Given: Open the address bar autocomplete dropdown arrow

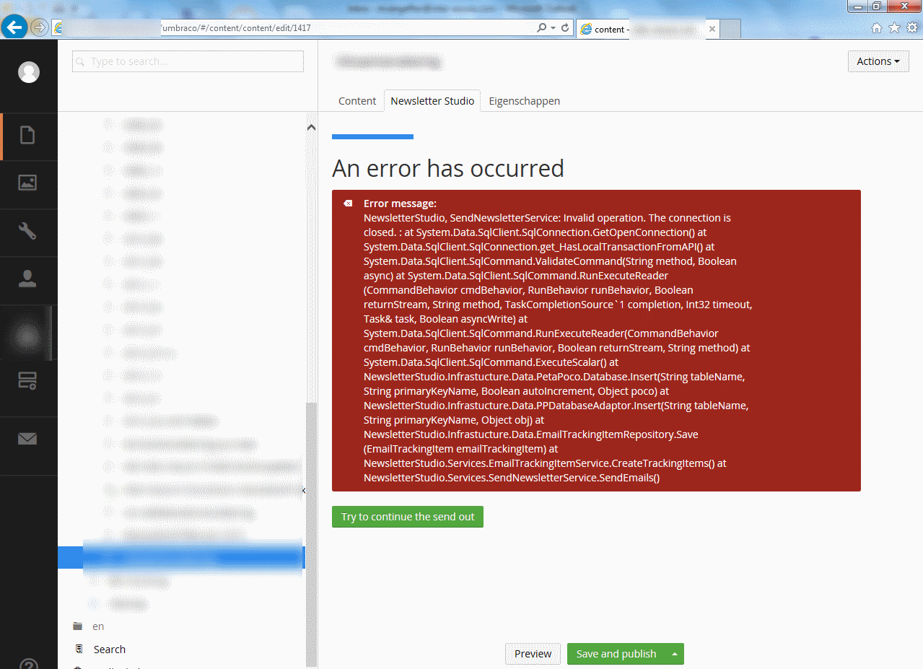Looking at the screenshot, I should click(x=553, y=28).
